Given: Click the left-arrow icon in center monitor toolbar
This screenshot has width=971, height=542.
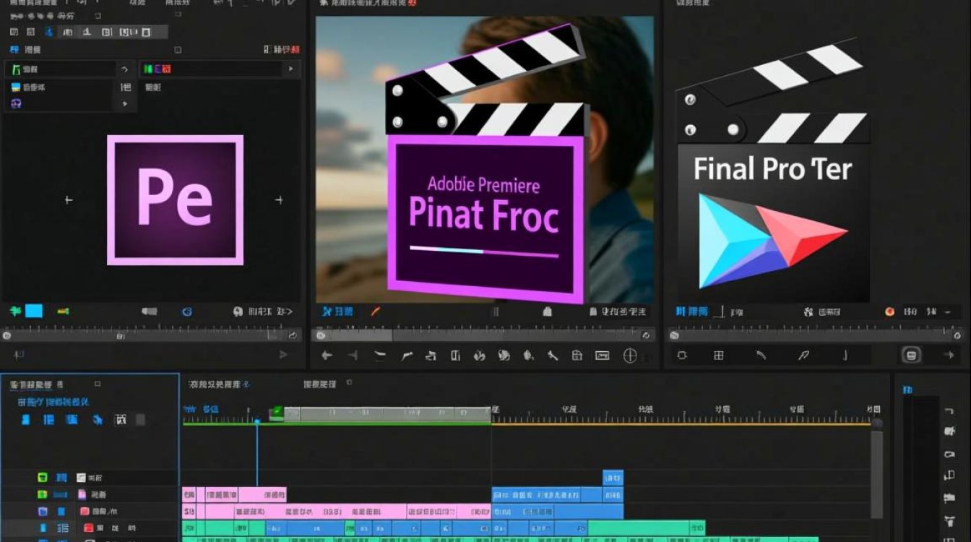Looking at the screenshot, I should point(327,355).
